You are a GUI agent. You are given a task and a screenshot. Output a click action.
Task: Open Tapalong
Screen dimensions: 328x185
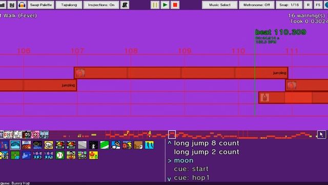click(x=69, y=5)
